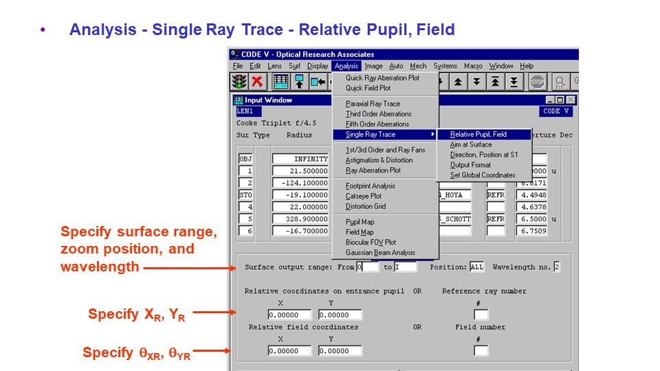Click the Surface output range From field
660x371 pixels.
click(367, 267)
